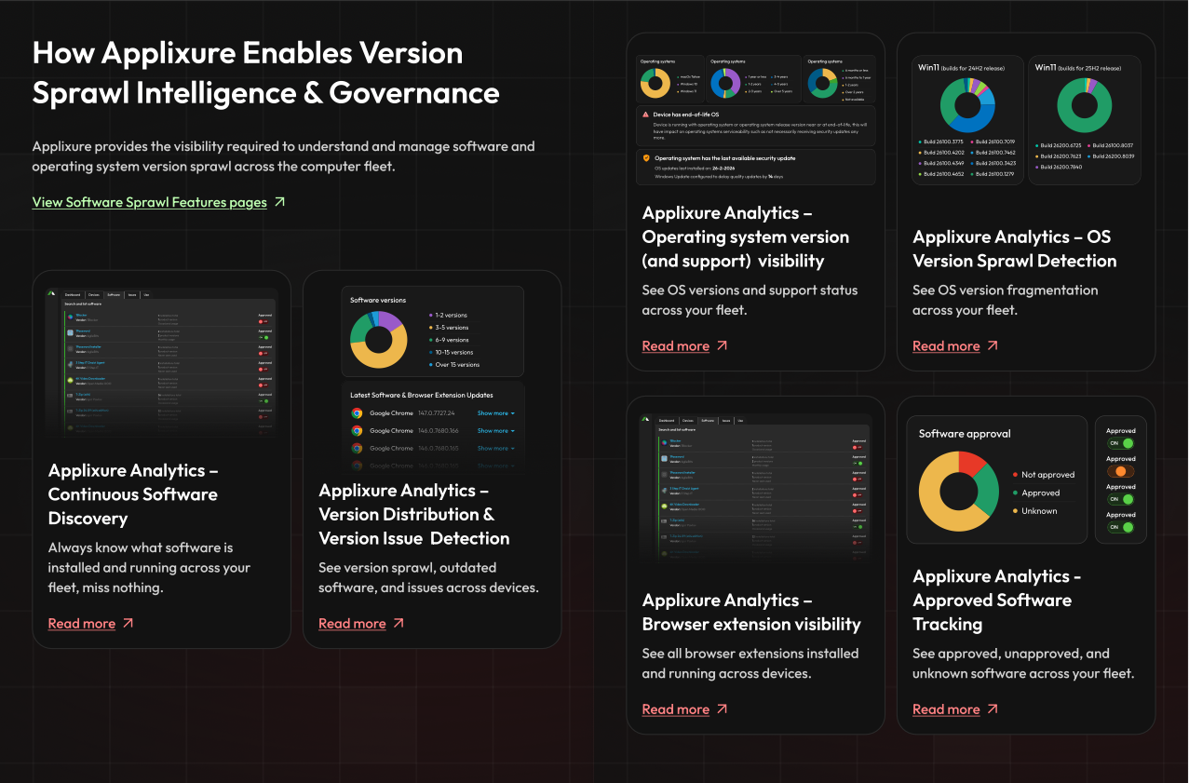Click Applixure Analytics – OS Version Sprawl Detection title

click(x=1015, y=249)
